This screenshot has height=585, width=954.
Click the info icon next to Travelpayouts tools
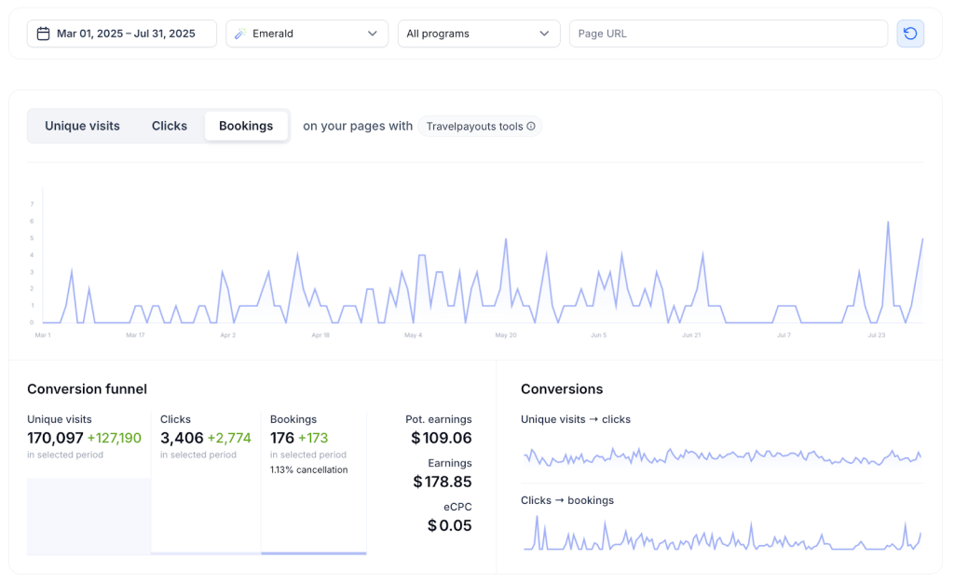[531, 127]
